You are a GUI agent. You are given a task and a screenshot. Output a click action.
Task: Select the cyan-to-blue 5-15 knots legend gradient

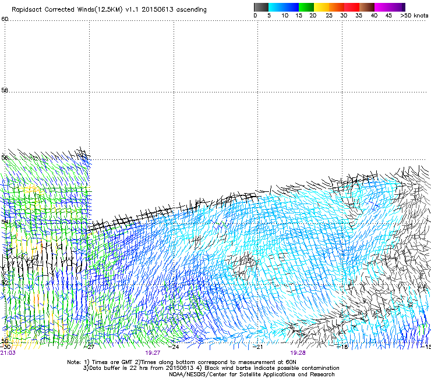tap(284, 7)
